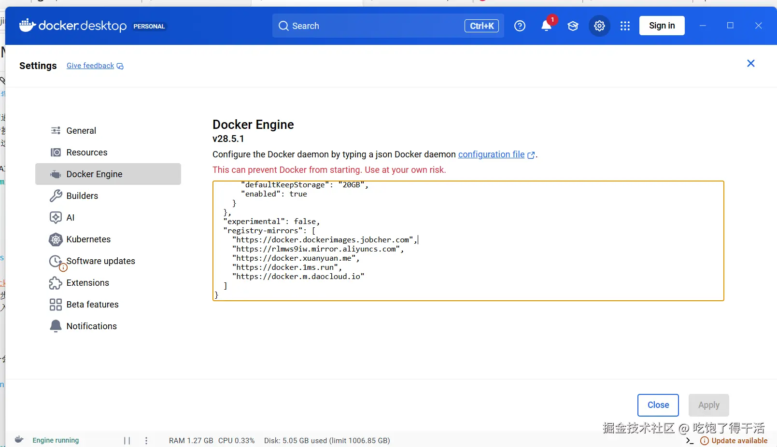The height and width of the screenshot is (447, 777).
Task: Click the docker.1ms.run mirror line
Action: [287, 267]
